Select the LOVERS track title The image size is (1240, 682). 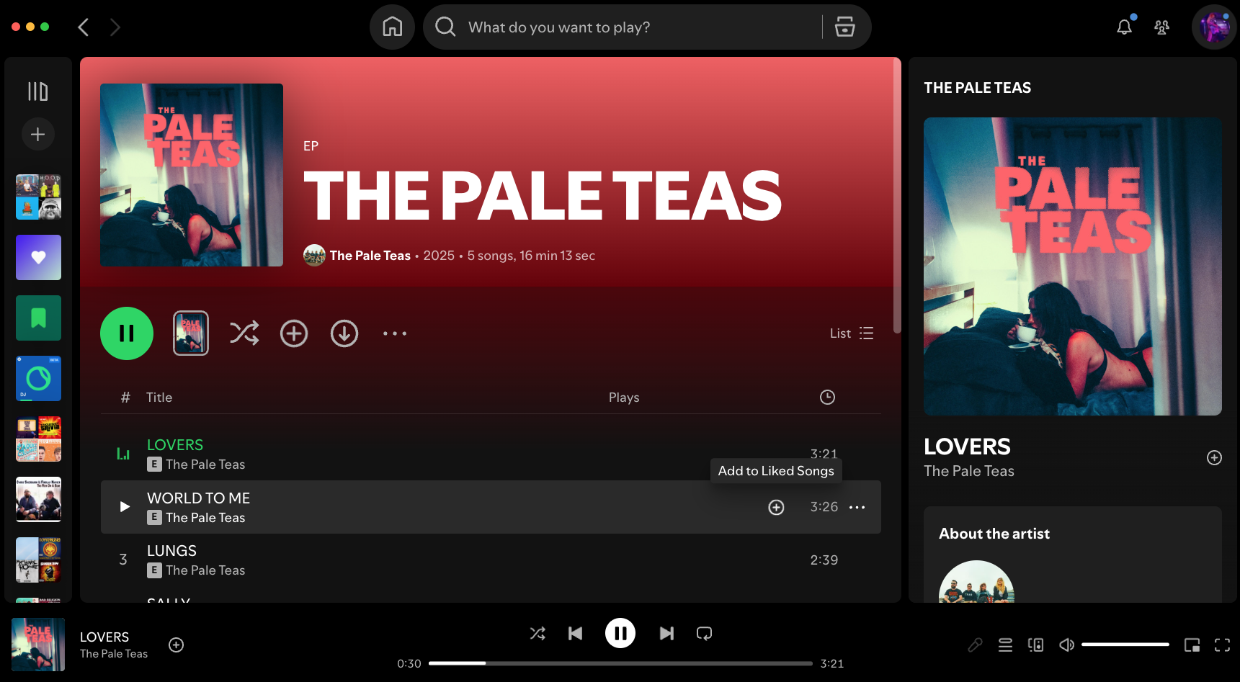tap(175, 445)
